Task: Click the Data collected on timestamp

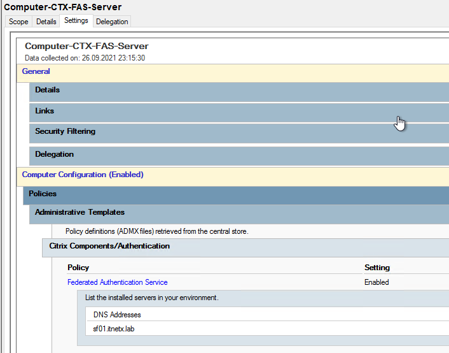Action: click(x=85, y=58)
